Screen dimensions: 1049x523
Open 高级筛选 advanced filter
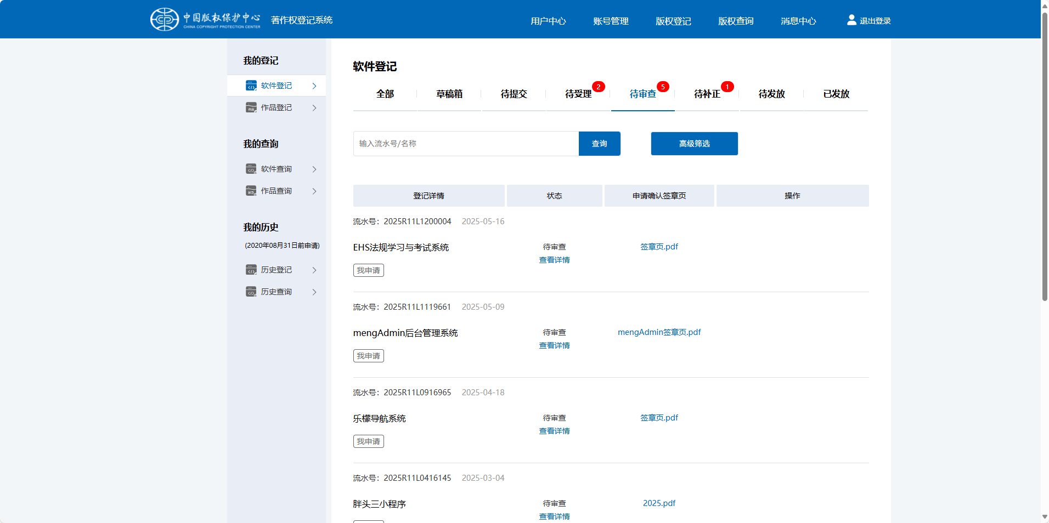click(x=694, y=143)
